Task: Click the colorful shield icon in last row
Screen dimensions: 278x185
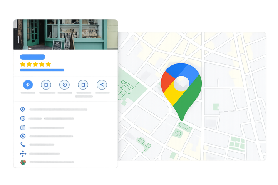Action: pyautogui.click(x=23, y=162)
